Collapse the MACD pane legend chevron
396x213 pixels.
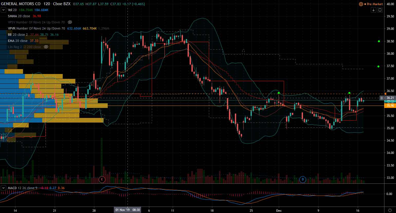tap(4, 188)
